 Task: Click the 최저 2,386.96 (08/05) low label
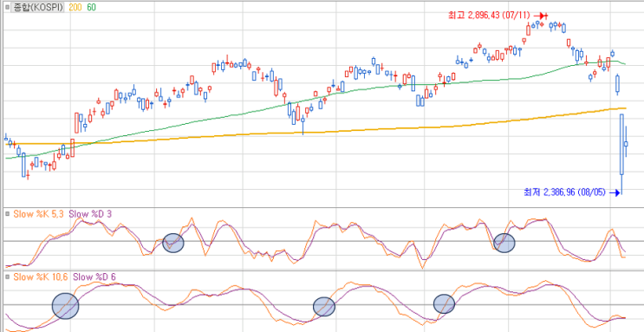(565, 192)
